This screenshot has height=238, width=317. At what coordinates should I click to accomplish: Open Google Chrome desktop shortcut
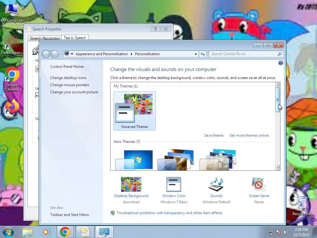click(12, 79)
